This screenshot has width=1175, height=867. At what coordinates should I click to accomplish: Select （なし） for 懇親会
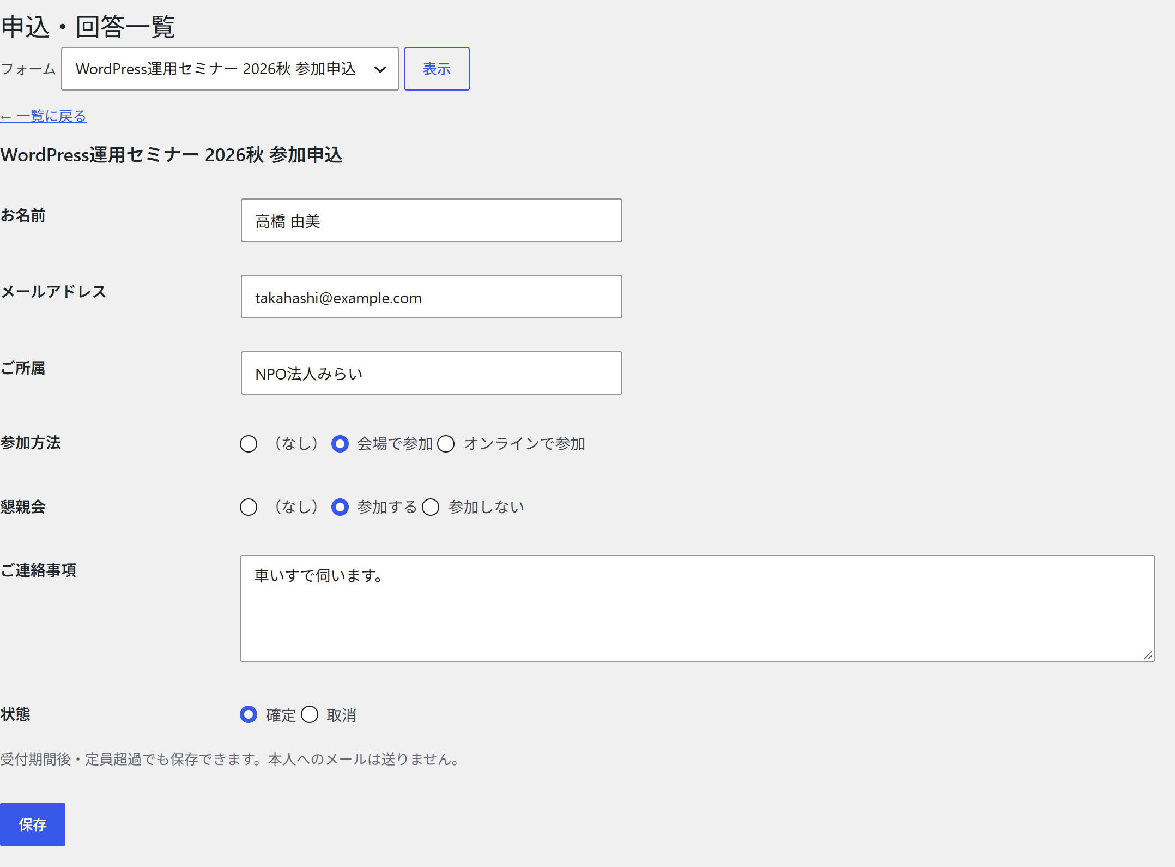pos(249,507)
